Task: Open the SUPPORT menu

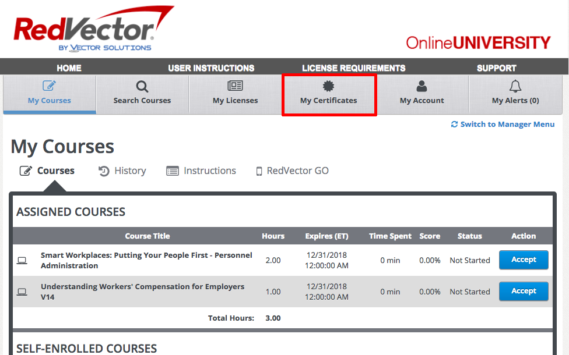Action: [x=496, y=68]
